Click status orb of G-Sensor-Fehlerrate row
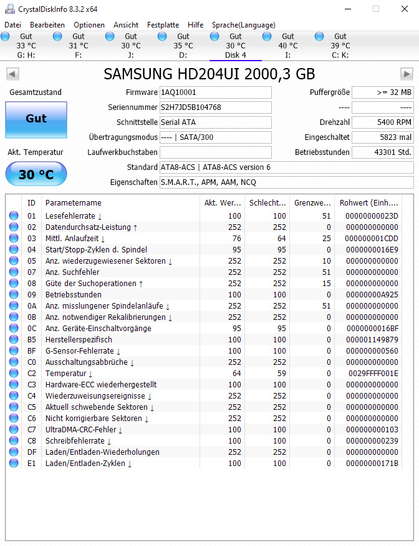Viewport: 419px width, 546px height. pos(14,350)
